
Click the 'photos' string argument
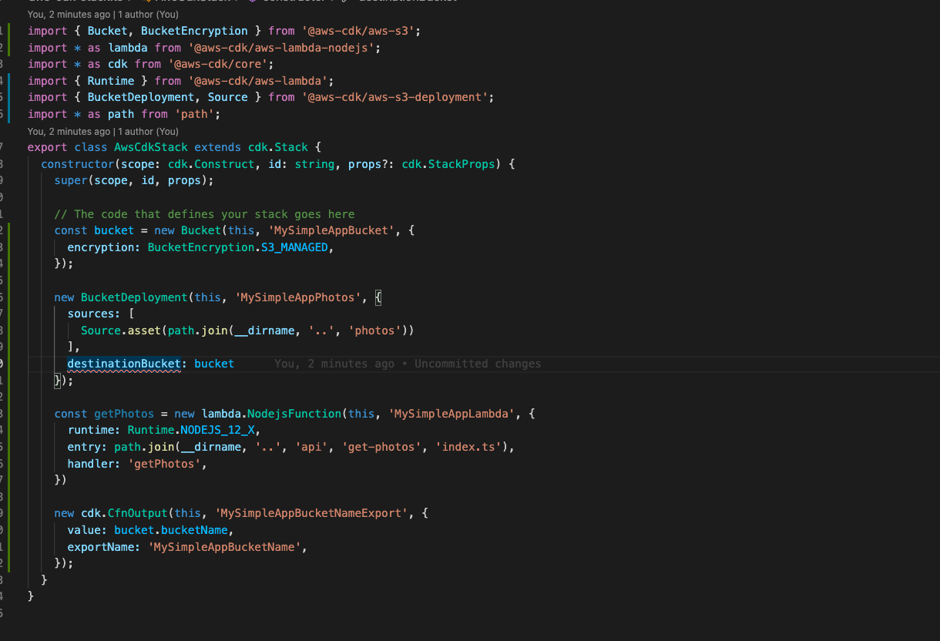(x=375, y=331)
